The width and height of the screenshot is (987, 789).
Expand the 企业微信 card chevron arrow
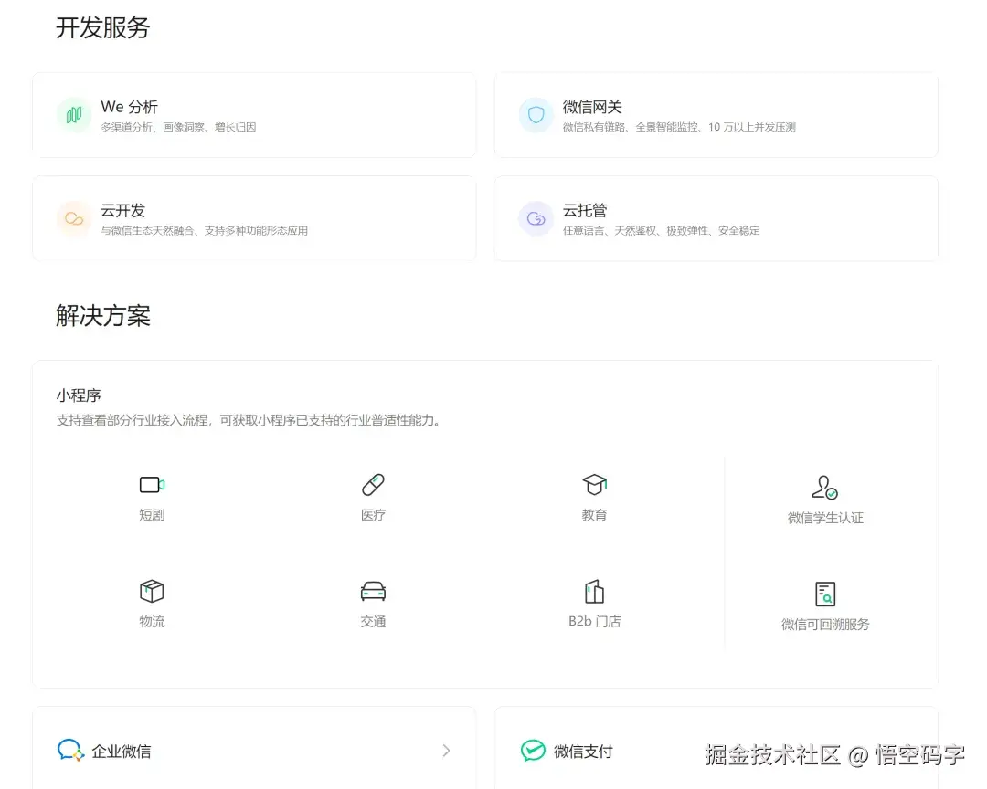(x=446, y=750)
